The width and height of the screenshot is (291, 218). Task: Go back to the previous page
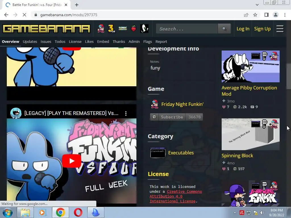6,15
